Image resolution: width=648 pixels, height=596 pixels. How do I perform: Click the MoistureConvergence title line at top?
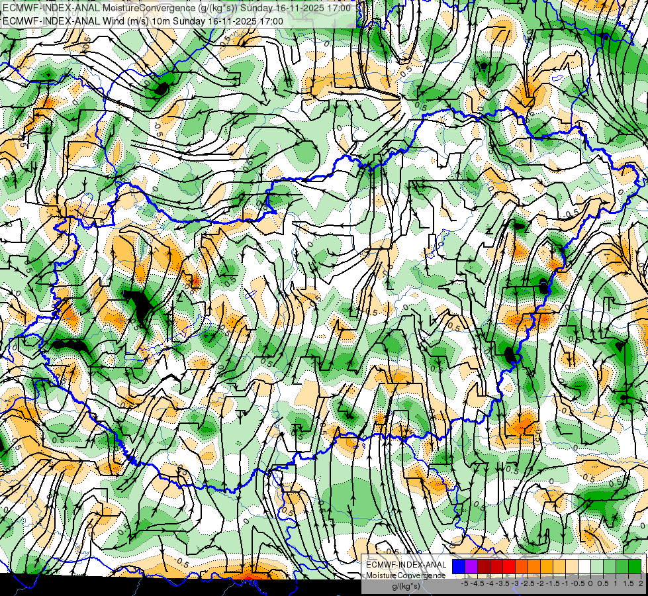(x=177, y=8)
